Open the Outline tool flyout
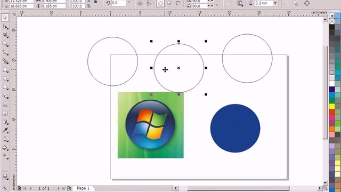The image size is (341, 192). (x=5, y=139)
